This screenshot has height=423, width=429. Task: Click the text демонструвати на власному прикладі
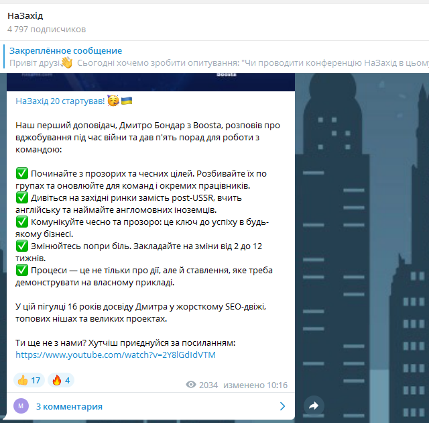[x=95, y=283]
